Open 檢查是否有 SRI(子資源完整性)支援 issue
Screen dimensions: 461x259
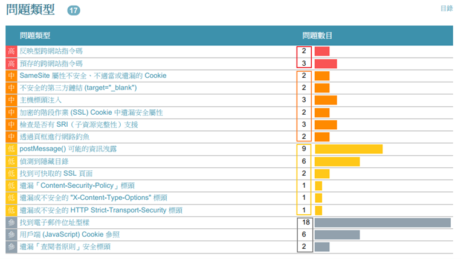(x=79, y=124)
